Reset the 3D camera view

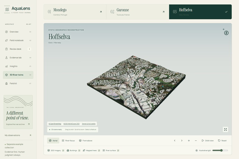222,141
